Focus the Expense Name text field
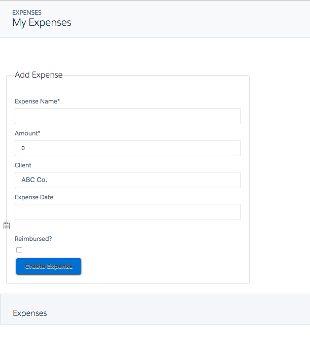Screen dimensions: 310x355 tap(127, 116)
